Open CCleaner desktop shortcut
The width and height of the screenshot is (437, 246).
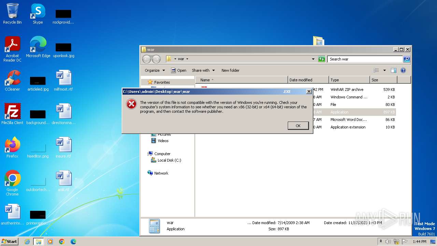12,81
